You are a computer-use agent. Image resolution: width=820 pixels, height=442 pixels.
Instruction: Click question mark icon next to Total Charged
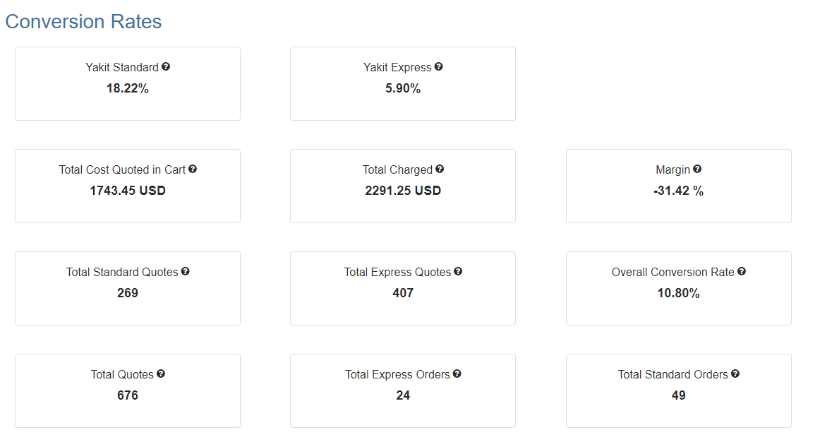click(x=440, y=169)
